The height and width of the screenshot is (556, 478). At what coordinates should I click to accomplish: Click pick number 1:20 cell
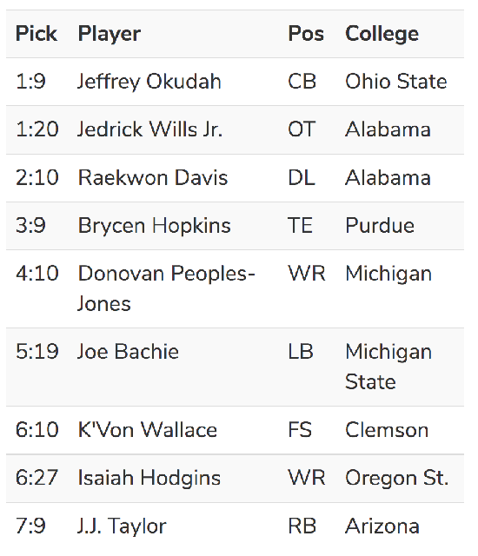pyautogui.click(x=37, y=129)
